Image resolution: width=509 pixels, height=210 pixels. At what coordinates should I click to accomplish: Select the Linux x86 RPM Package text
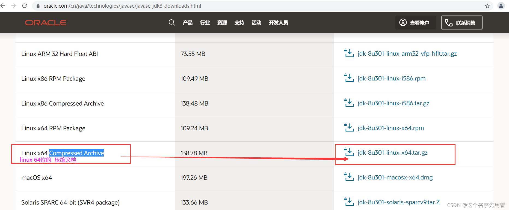pyautogui.click(x=53, y=79)
